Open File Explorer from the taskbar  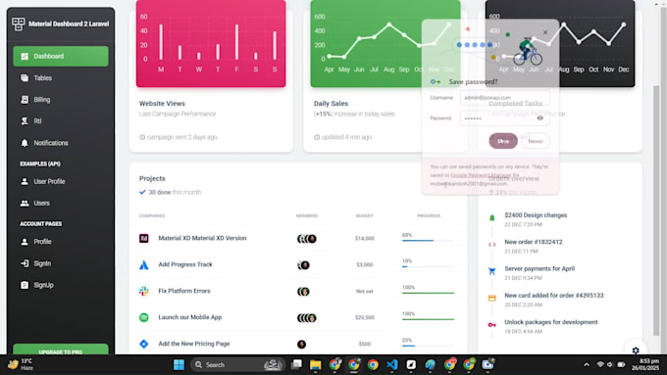tap(316, 364)
